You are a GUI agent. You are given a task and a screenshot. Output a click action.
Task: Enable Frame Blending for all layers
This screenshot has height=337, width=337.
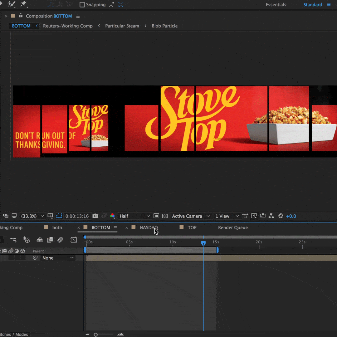tap(50, 239)
